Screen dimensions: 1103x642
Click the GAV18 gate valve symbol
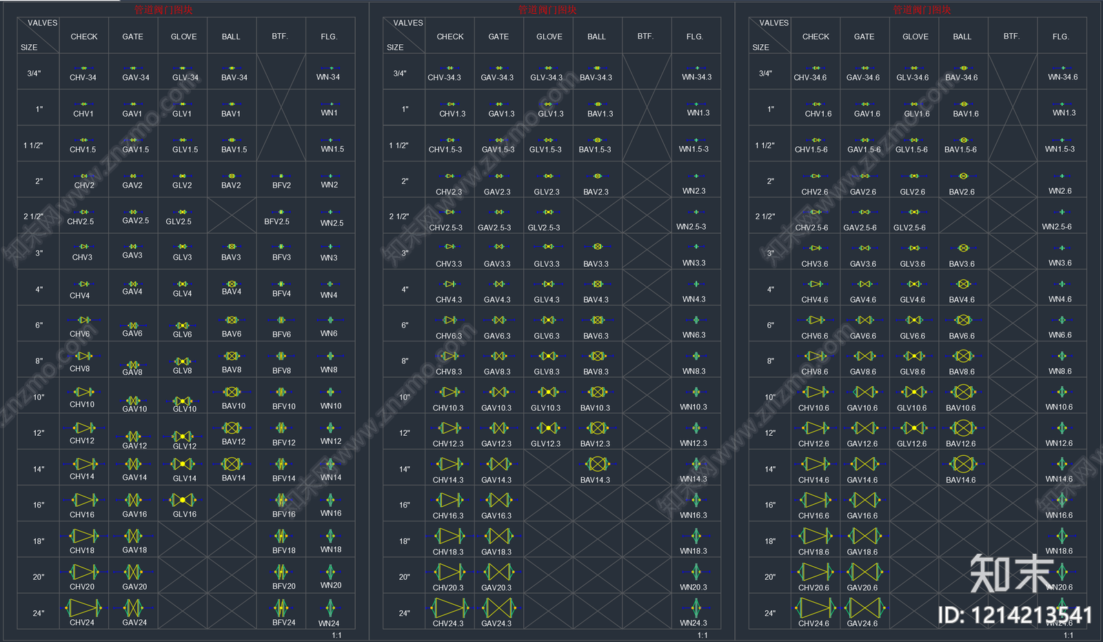pyautogui.click(x=133, y=536)
